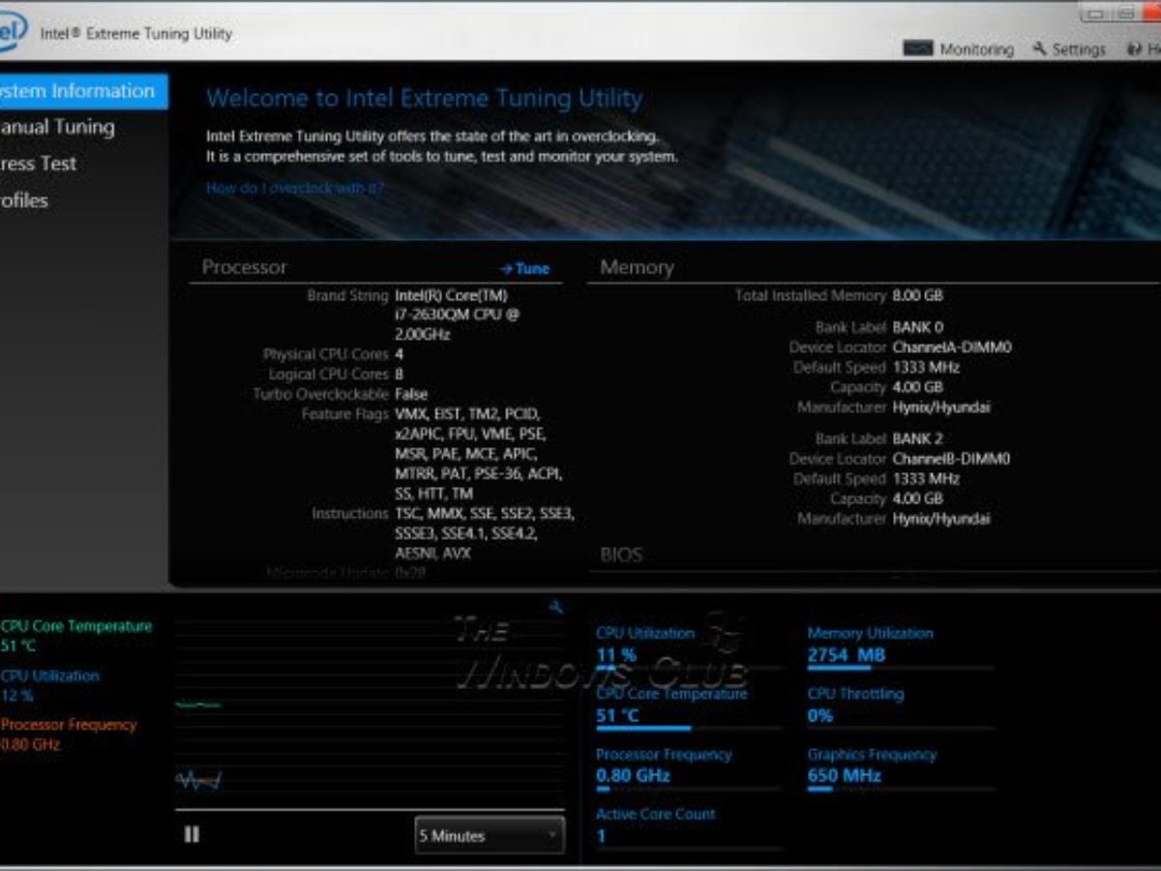The height and width of the screenshot is (871, 1161).
Task: Click the ChannelB-DIMM0 device locator value
Action: pyautogui.click(x=951, y=459)
